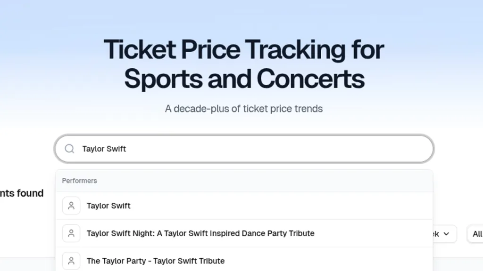
Task: Open the "All" filter dropdown
Action: (476, 234)
